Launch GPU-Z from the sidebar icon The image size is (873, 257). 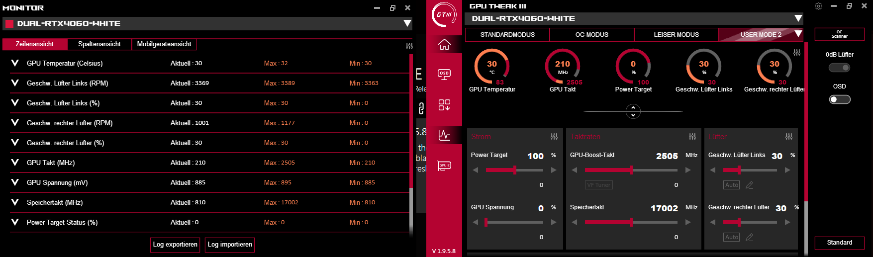[444, 166]
